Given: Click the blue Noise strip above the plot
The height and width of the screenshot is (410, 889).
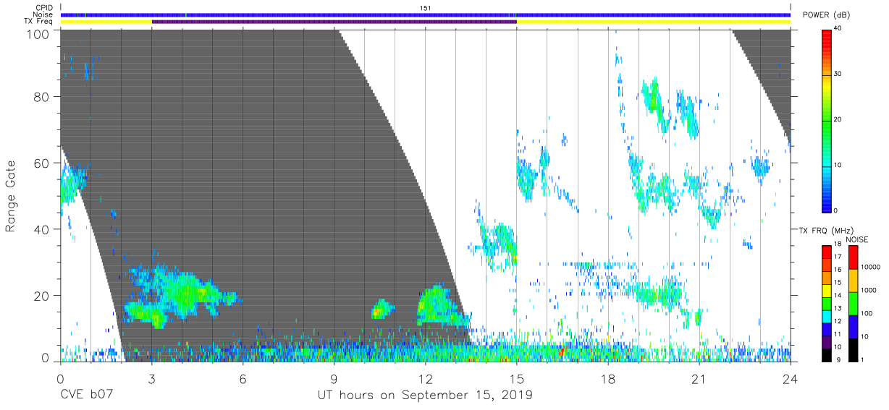Looking at the screenshot, I should tap(426, 14).
